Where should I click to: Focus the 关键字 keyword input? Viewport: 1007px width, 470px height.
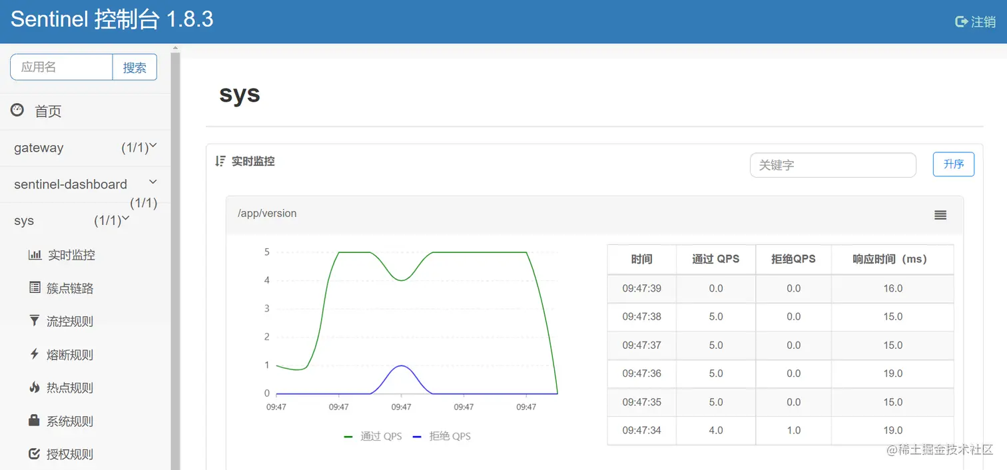coord(833,165)
